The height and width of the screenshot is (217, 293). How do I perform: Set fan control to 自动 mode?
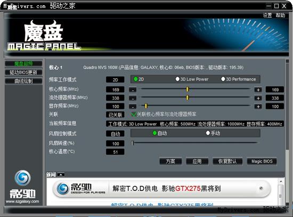pyautogui.click(x=154, y=133)
